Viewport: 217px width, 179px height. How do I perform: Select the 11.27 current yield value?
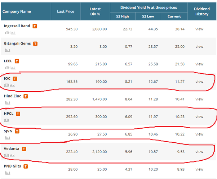(180, 82)
